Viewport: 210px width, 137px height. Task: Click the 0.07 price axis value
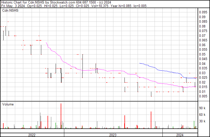point(202,36)
